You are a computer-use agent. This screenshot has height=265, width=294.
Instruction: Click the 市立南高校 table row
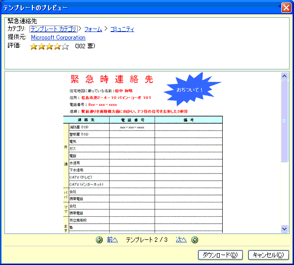[146, 220]
